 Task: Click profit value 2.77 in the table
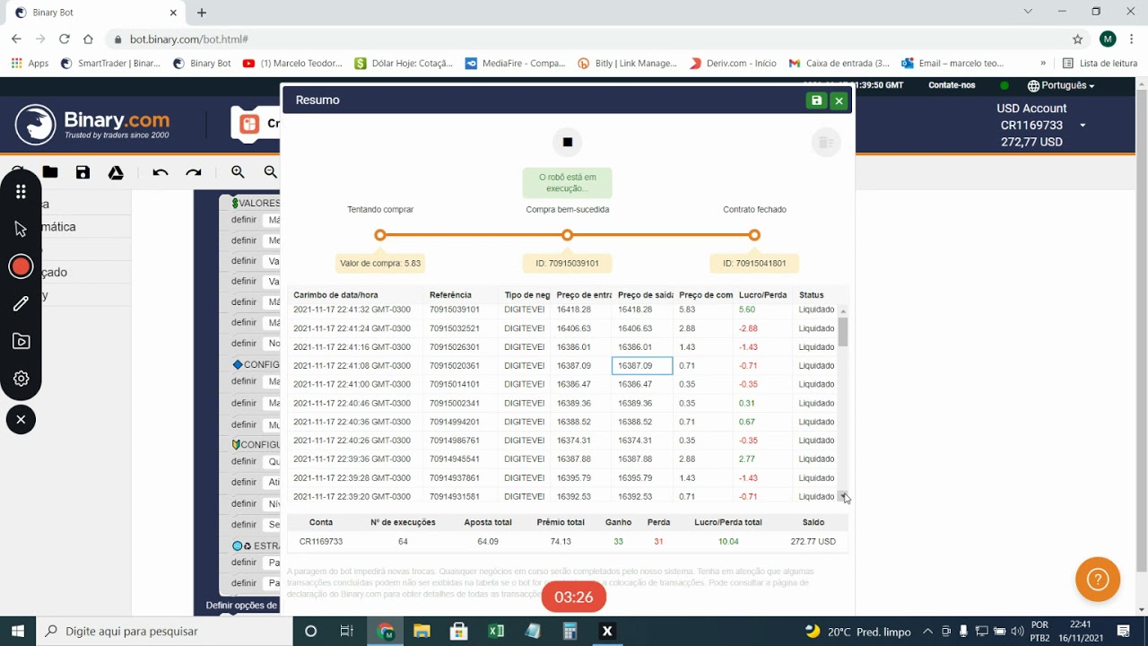(x=747, y=458)
